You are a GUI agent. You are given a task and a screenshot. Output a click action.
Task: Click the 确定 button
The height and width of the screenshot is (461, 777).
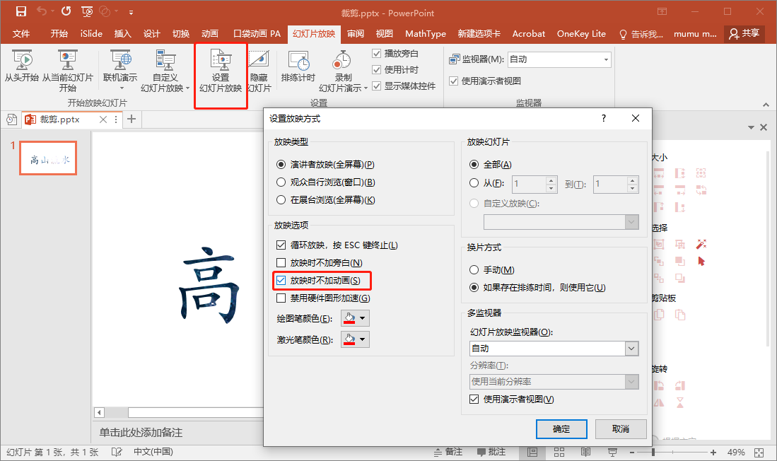pos(561,429)
